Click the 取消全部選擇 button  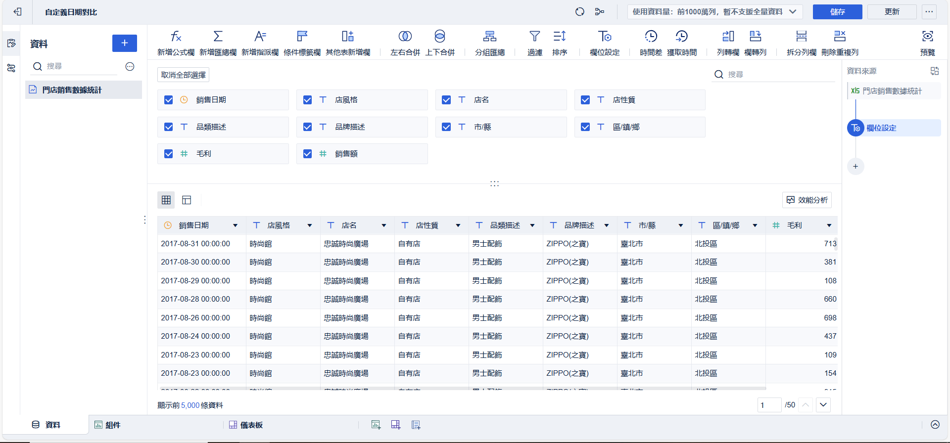183,75
